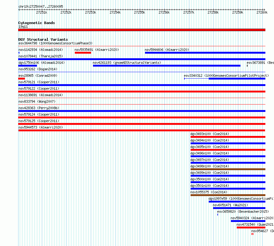Open variant nsv4731540 (Quan2021) label

(x=255, y=224)
